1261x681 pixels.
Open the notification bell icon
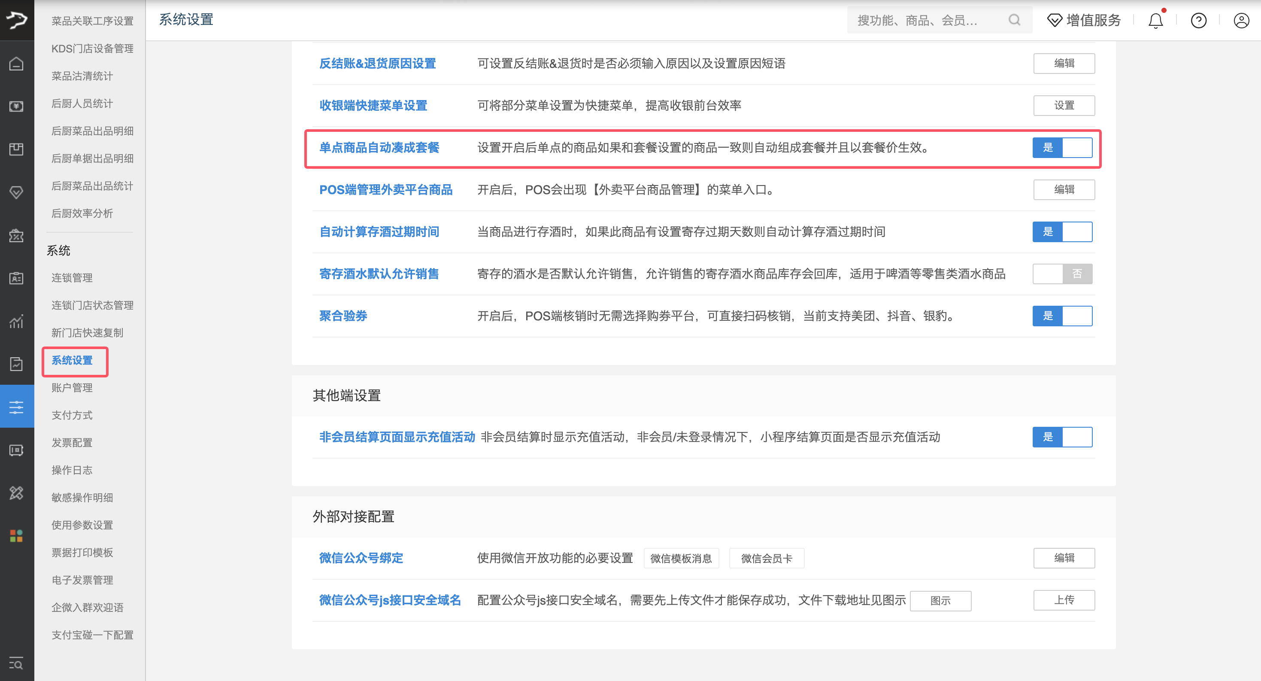(x=1156, y=20)
